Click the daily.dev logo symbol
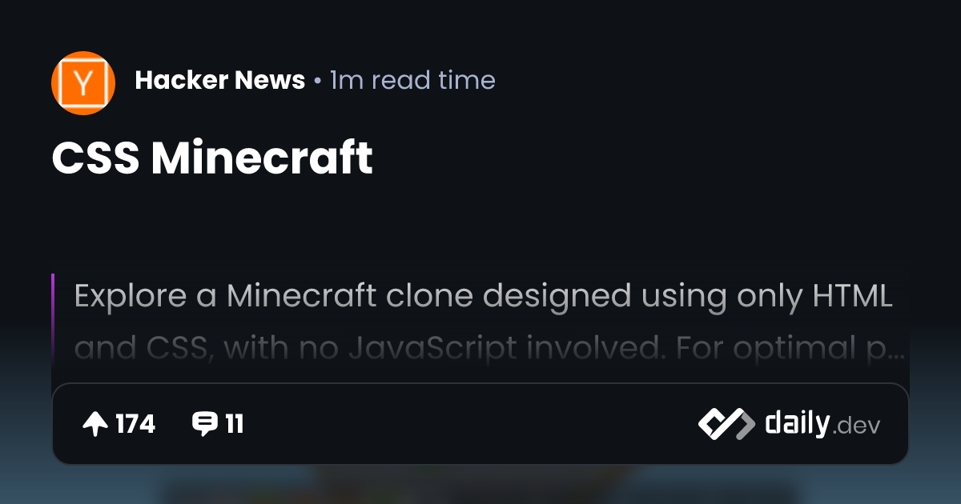The image size is (961, 504). 726,424
